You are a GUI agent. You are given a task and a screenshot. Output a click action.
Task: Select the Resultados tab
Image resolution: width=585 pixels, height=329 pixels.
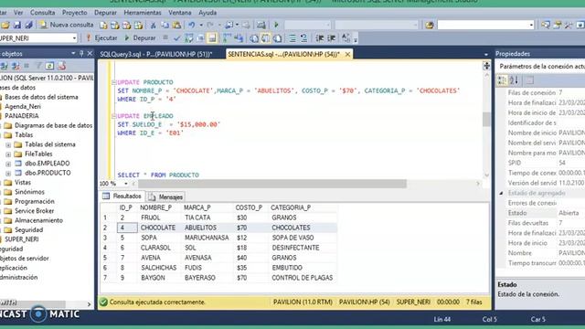122,196
